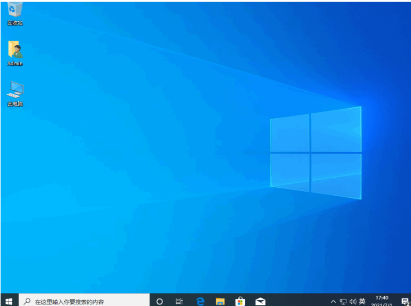Open File Explorer from the taskbar
411x306 pixels.
coord(220,302)
